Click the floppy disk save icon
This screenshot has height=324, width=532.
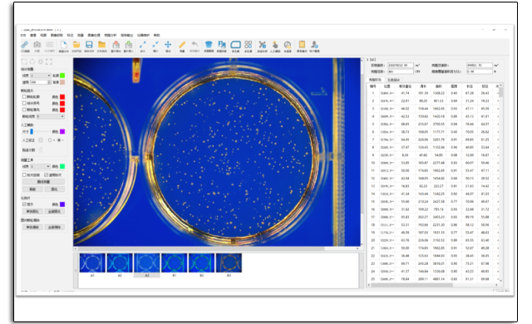tap(89, 45)
